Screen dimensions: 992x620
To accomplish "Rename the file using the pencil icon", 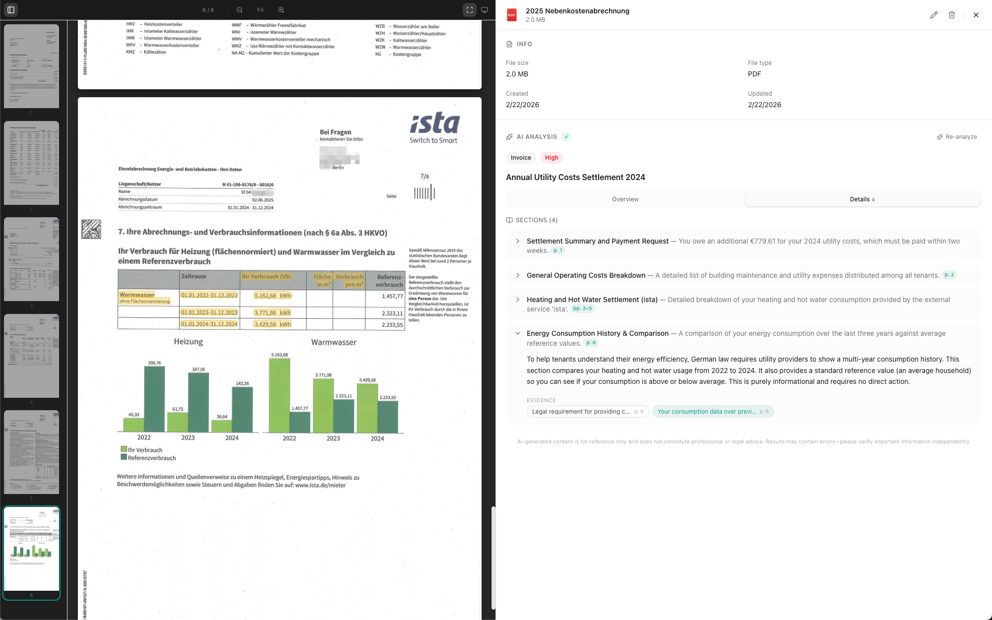I will click(934, 15).
